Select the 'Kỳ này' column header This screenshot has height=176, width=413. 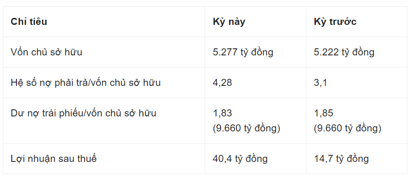point(229,22)
